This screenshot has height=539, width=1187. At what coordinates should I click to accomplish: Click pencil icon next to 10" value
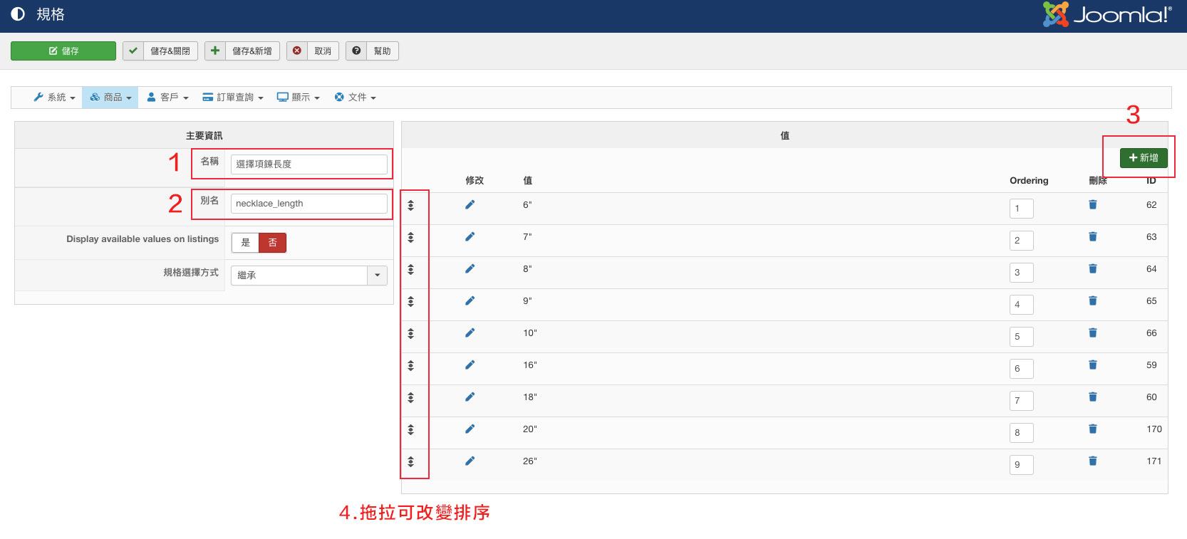pos(470,333)
